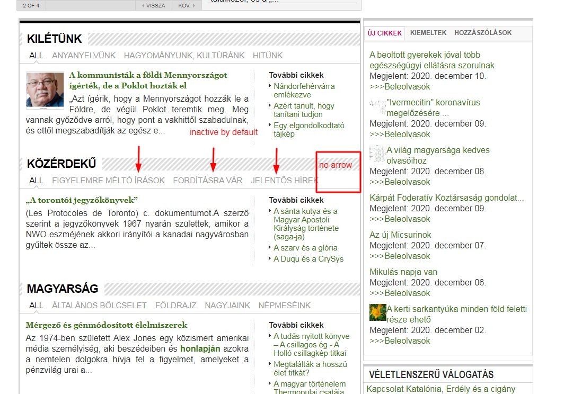Screen dimensions: 573x394
Task: Switch to HAGYOMÁNYUNK, KULTÚRÁNK tab
Action: tap(184, 56)
